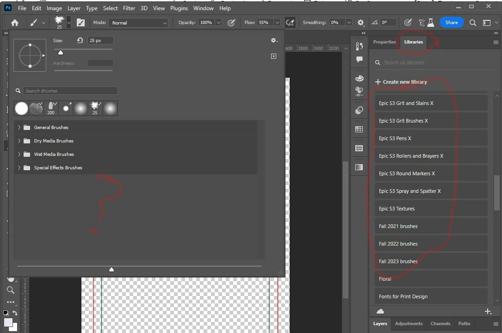Adjust the brush Size slider handle
Viewport: 502px width, 333px height.
click(x=61, y=52)
